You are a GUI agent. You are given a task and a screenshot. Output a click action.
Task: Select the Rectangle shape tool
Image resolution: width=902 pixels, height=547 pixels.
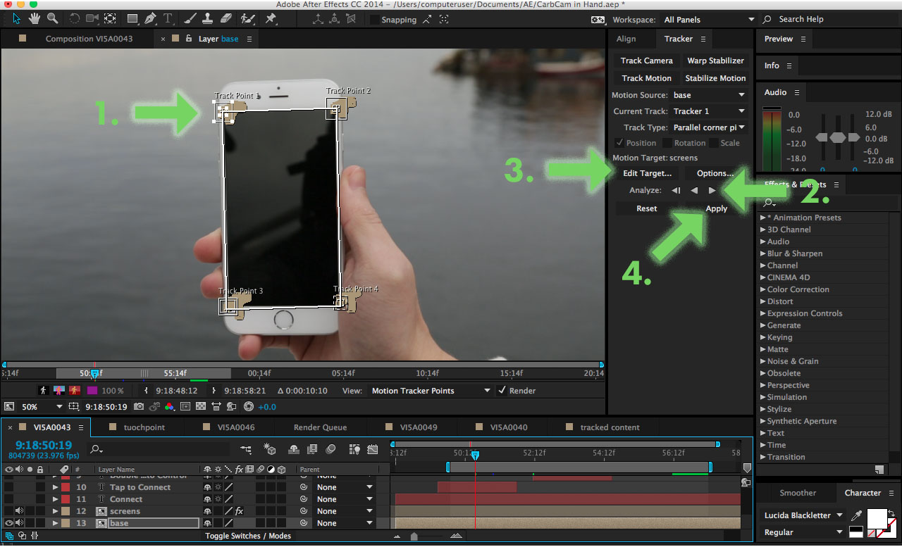[x=131, y=19]
